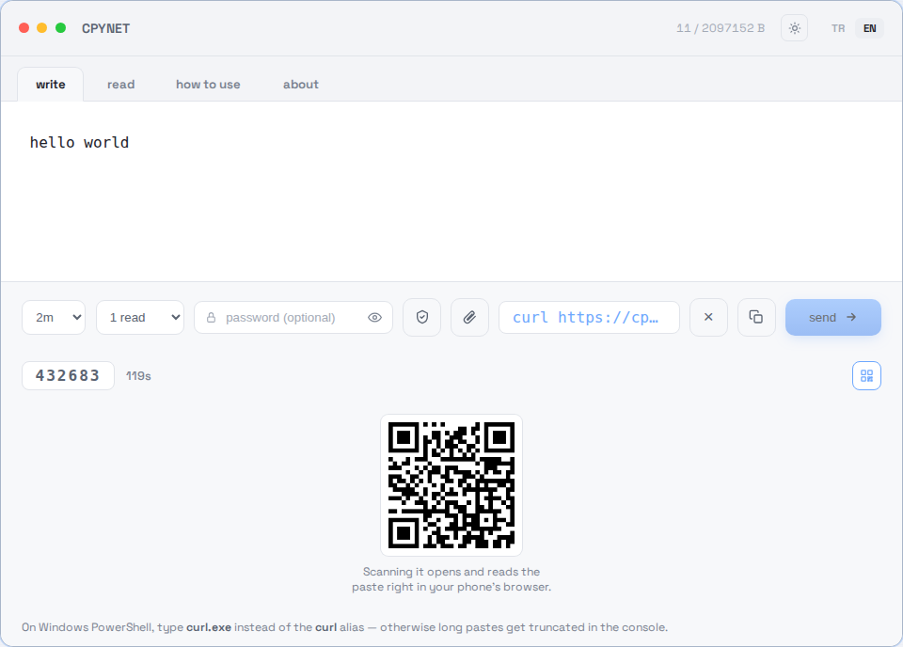This screenshot has height=647, width=903.
Task: Click the QR code image
Action: [x=451, y=485]
